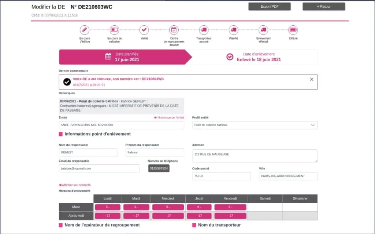The width and height of the screenshot is (375, 234).
Task: Export the DE as PDF
Action: tap(270, 7)
